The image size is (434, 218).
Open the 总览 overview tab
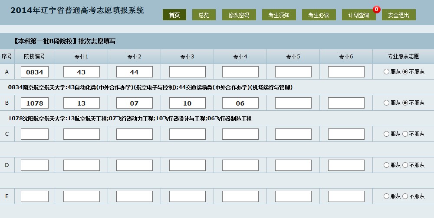pyautogui.click(x=204, y=15)
